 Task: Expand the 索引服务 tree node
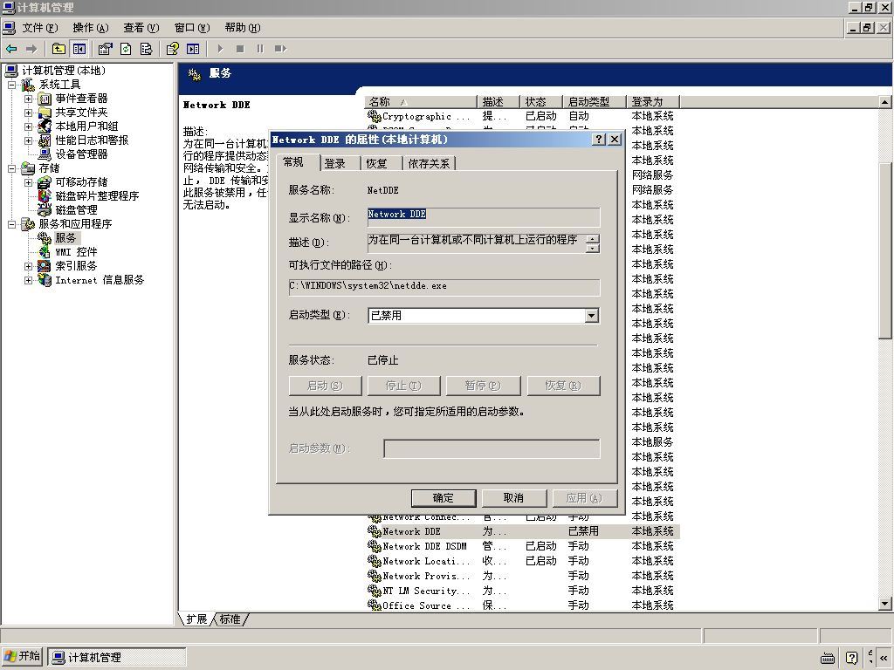pos(29,266)
